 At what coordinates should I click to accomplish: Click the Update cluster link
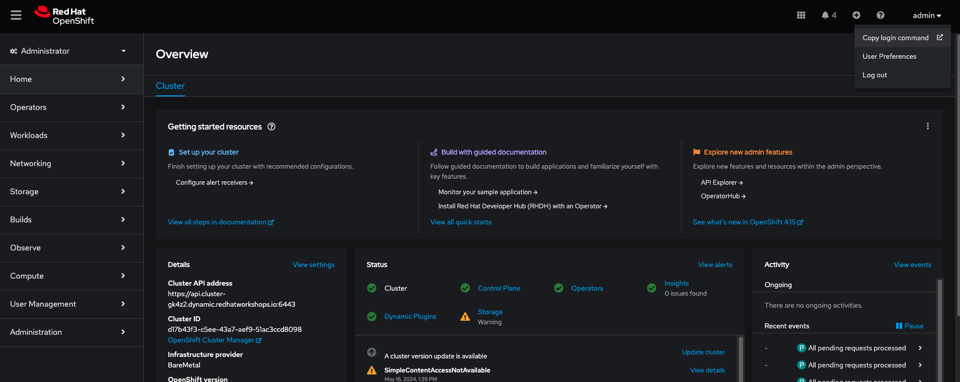[703, 352]
